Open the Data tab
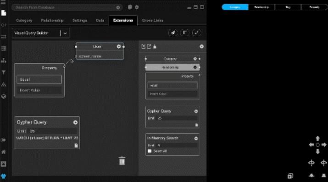Viewport: 328px width, 182px height. pyautogui.click(x=100, y=21)
